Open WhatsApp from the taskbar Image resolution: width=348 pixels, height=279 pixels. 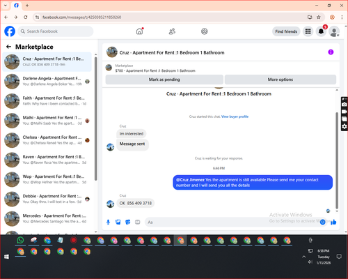(x=20, y=240)
